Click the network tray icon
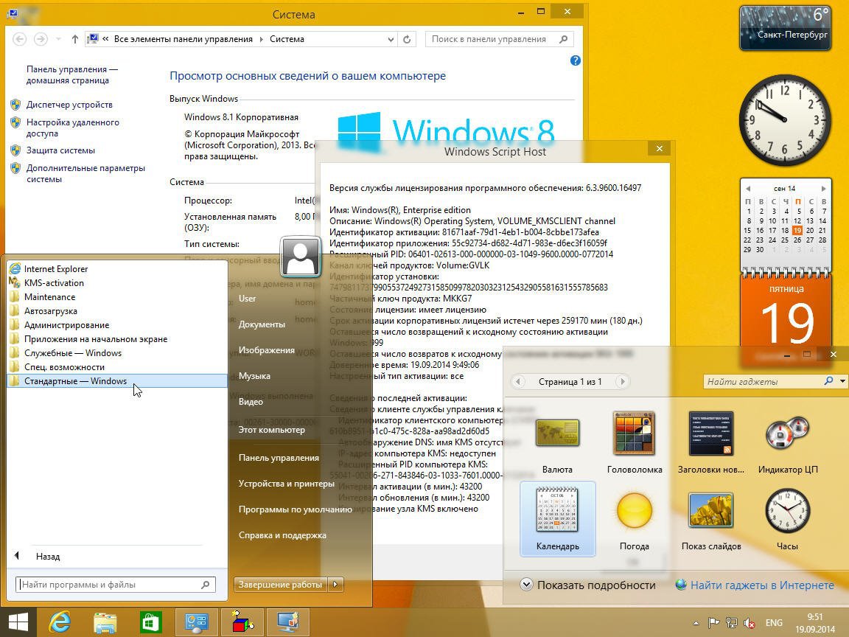Screen dimensions: 849x637 [x=732, y=623]
